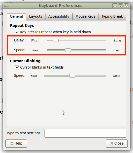Image resolution: width=133 pixels, height=153 pixels.
Task: Open the Accessibility tab
Action: (59, 17)
